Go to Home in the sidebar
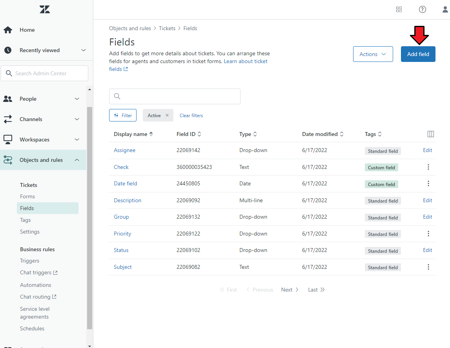Screen dimensions: 450x348 pos(27,30)
